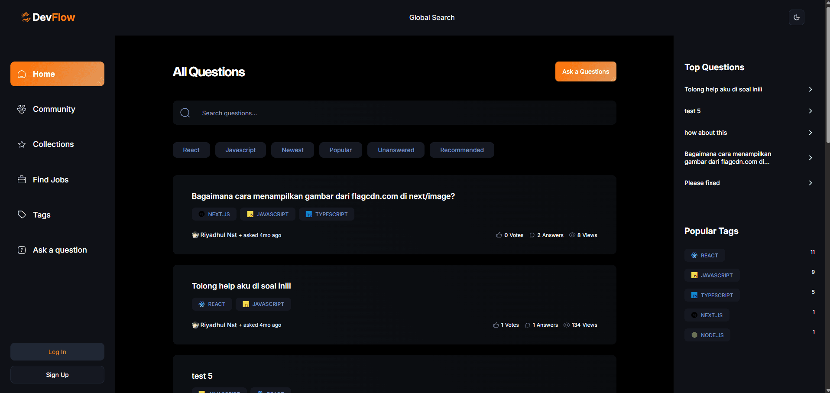Click the magnifier icon in the search bar
This screenshot has height=393, width=830.
click(185, 113)
